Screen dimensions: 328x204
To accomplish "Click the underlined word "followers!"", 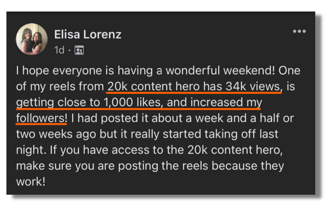I will point(42,118).
